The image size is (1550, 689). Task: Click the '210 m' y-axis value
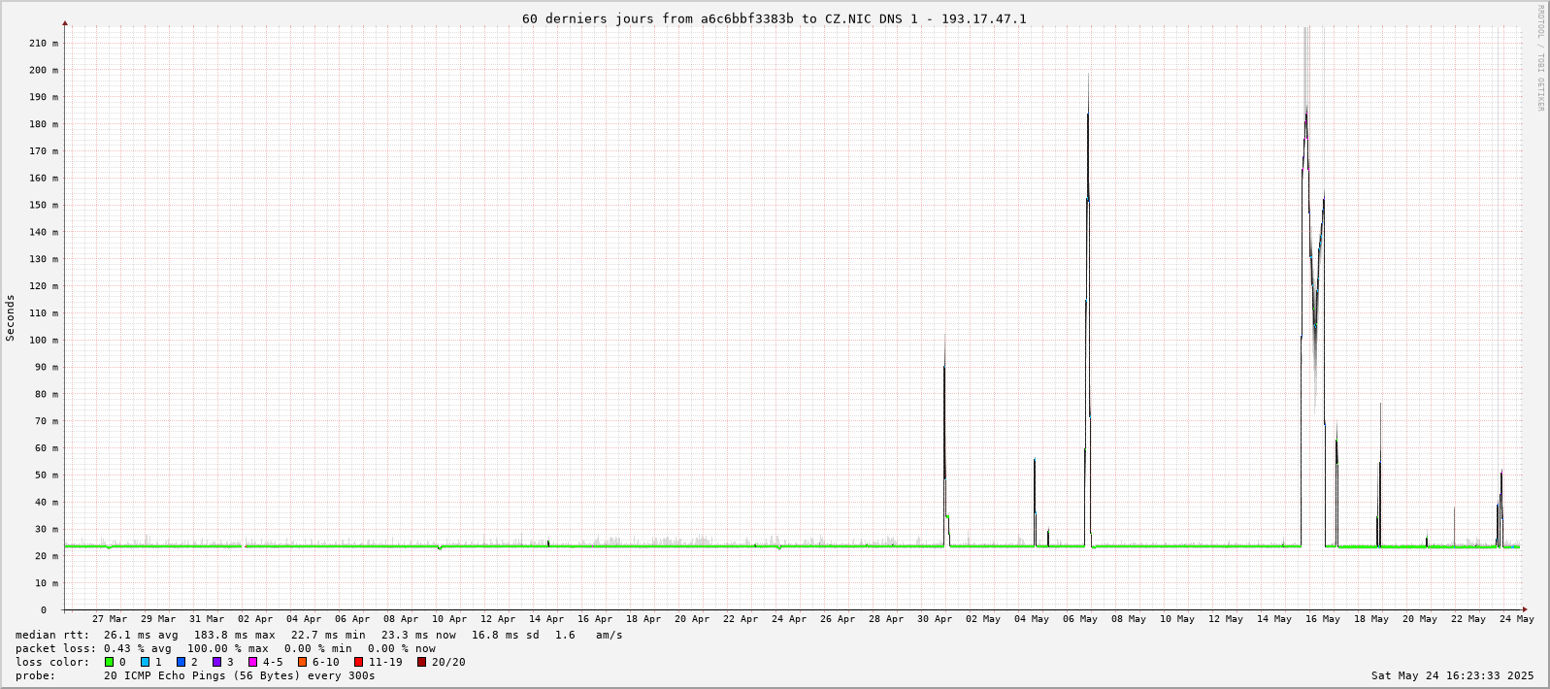44,43
